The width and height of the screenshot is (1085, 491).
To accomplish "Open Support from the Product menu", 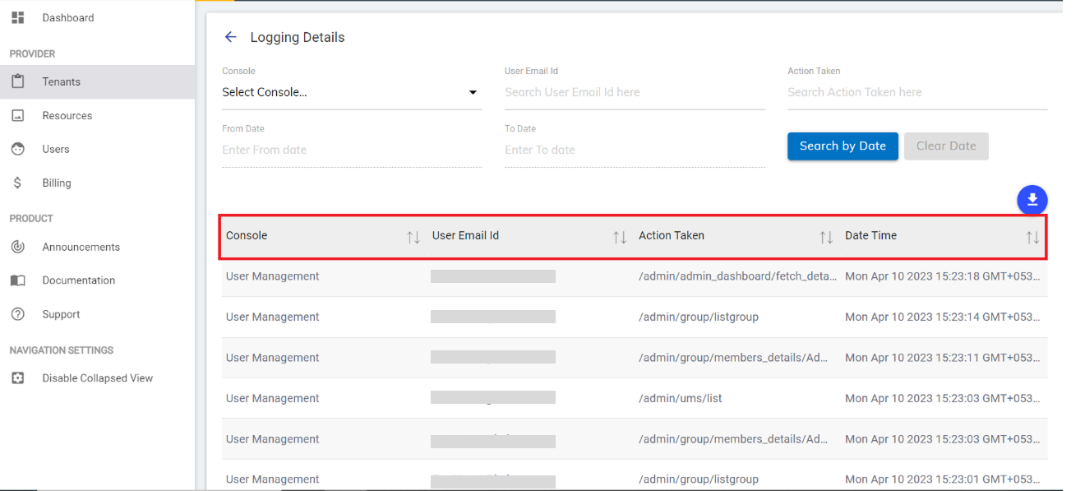I will (60, 313).
